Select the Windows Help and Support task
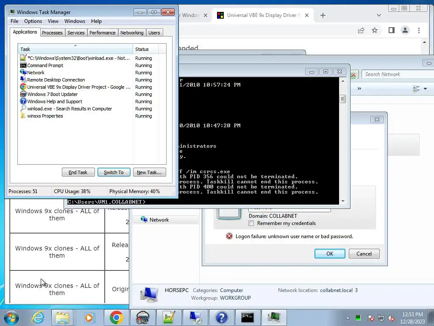 (89, 101)
